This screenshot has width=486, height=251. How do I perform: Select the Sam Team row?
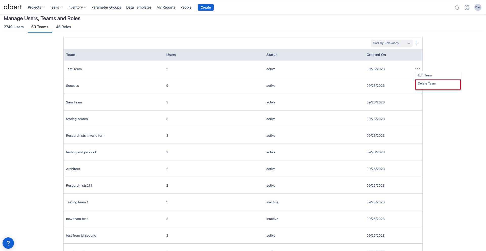click(x=74, y=102)
